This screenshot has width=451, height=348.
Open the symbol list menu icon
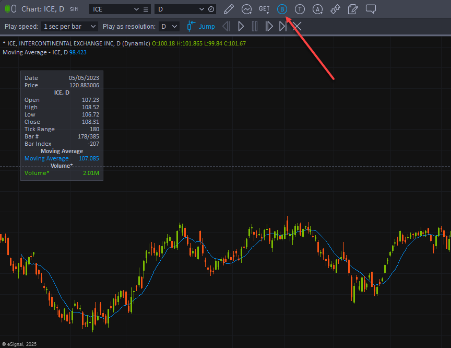click(146, 9)
